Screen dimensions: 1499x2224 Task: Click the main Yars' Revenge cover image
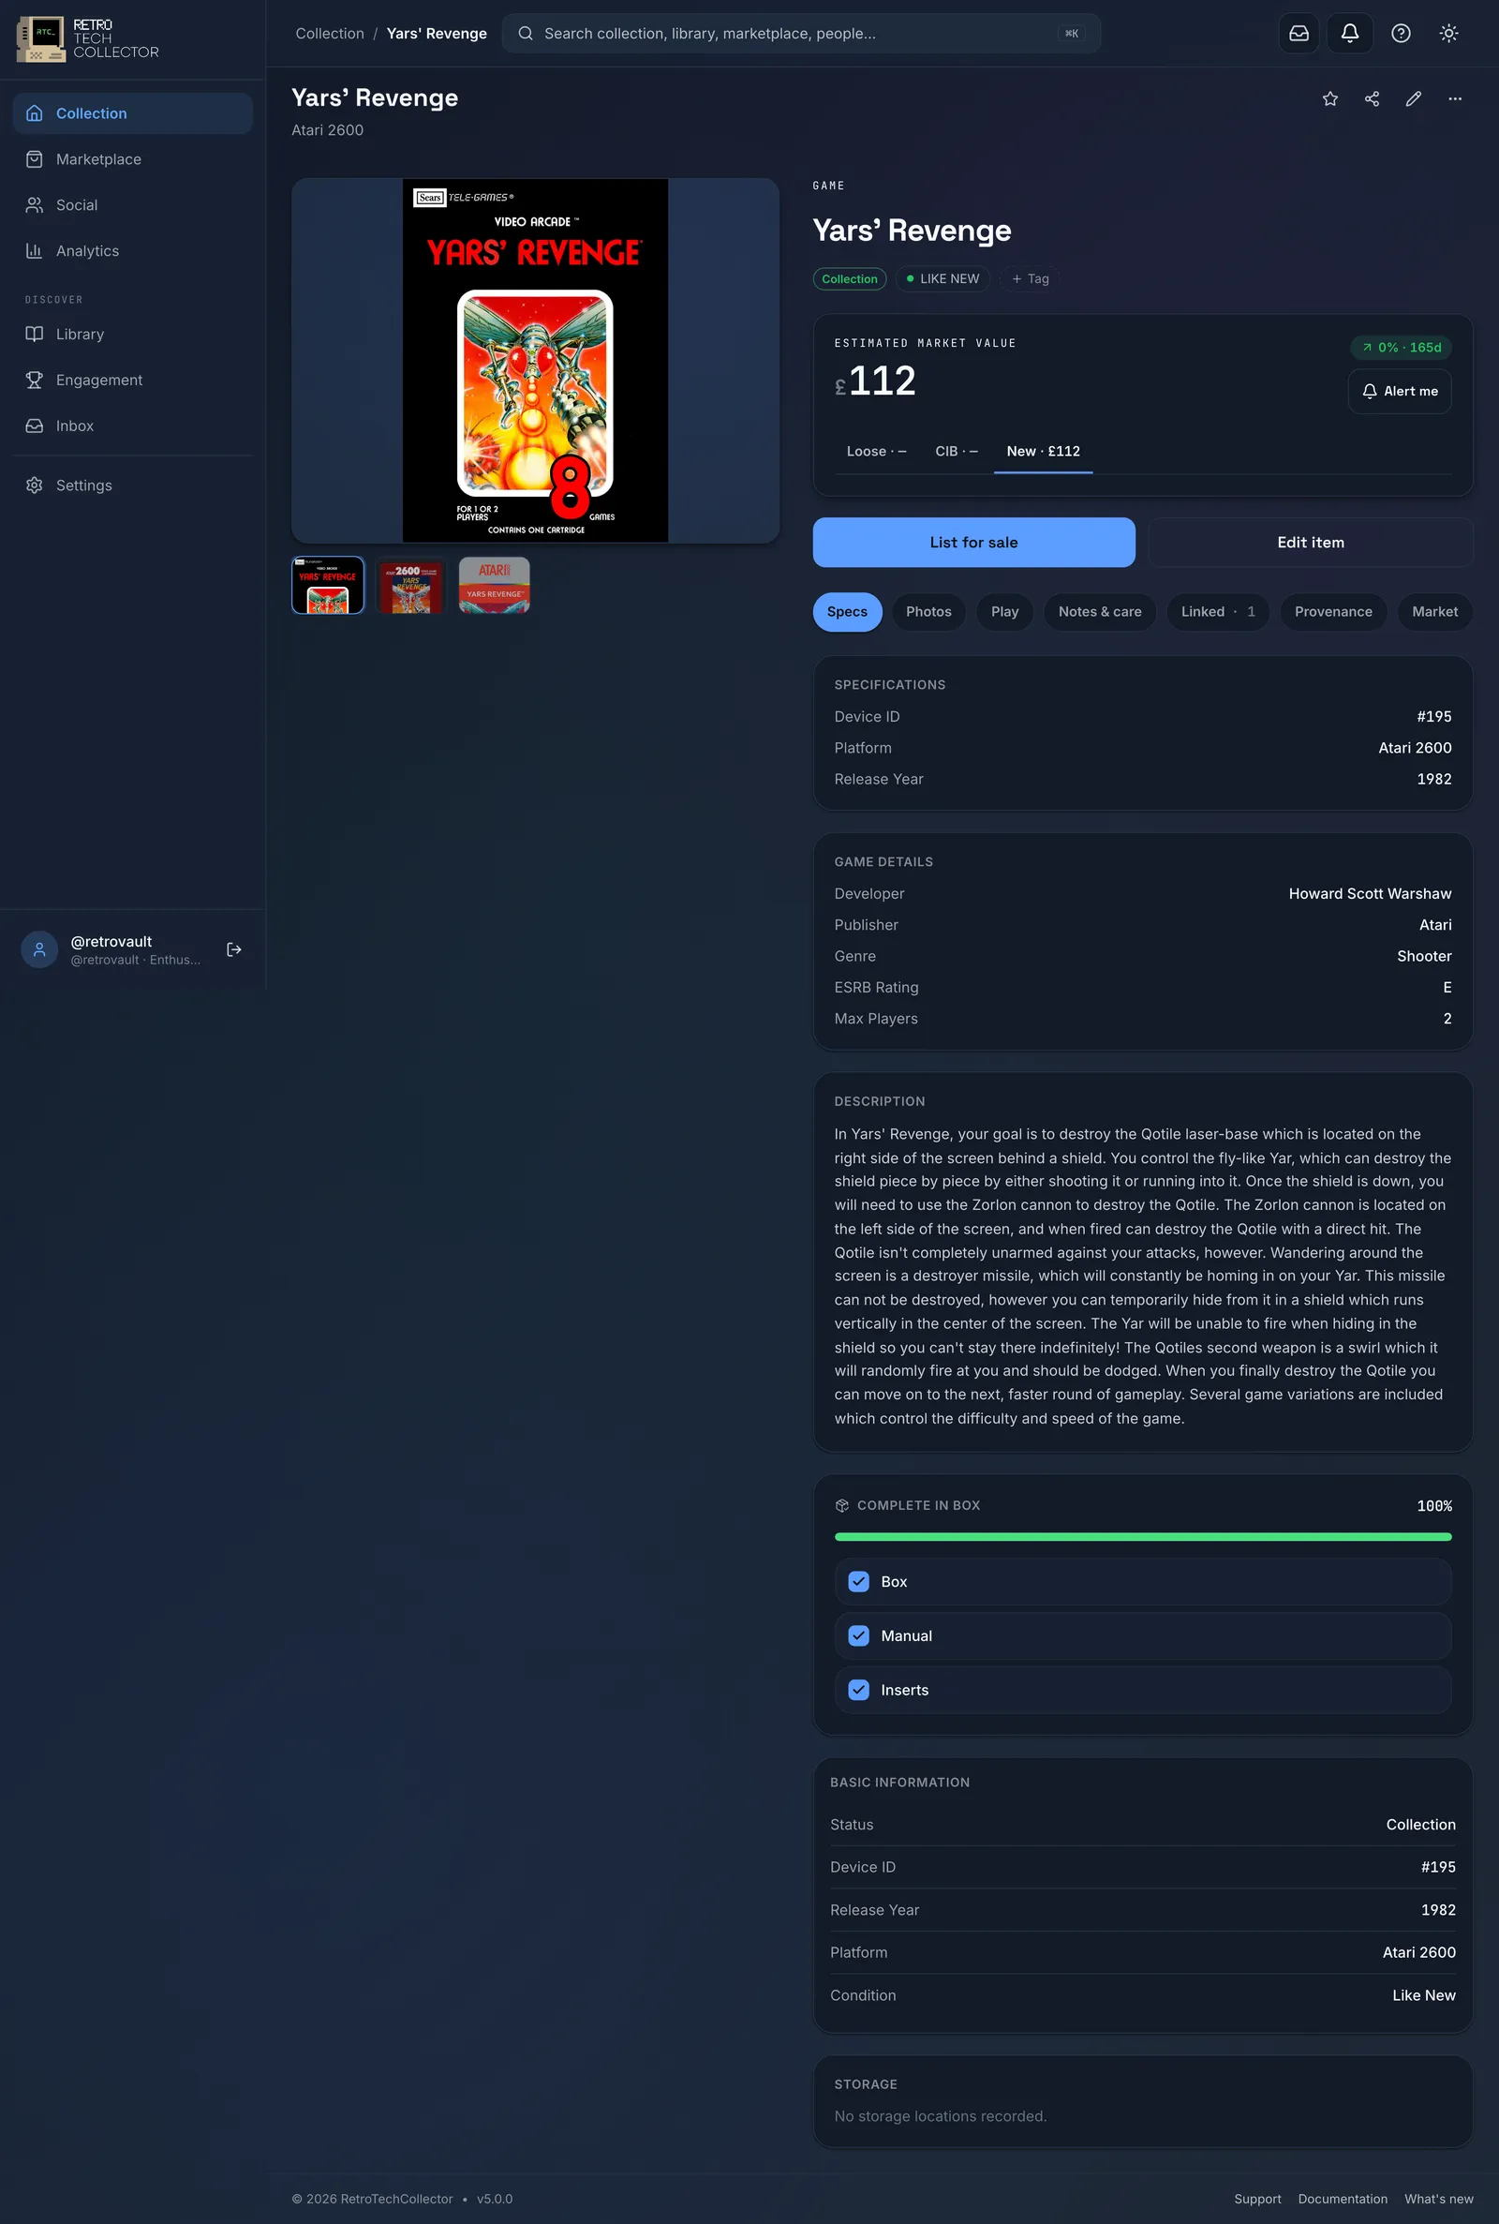(535, 361)
